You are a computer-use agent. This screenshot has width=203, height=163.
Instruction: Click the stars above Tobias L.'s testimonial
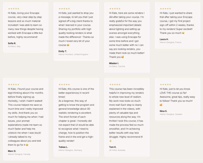64,85
